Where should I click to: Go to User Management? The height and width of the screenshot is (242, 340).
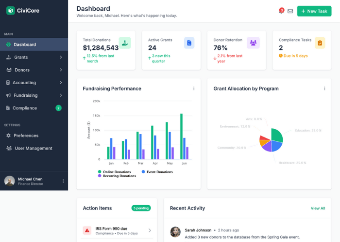click(33, 148)
